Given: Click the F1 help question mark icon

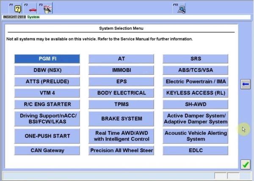Looking at the screenshot, I should [x=18, y=8].
